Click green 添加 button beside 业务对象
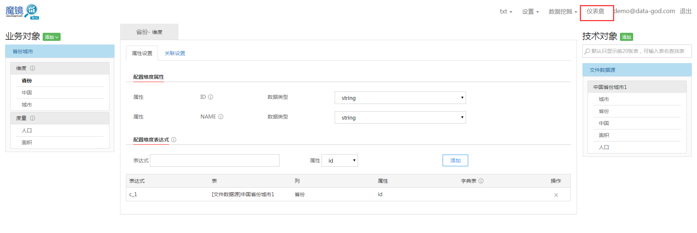The height and width of the screenshot is (233, 697). (51, 37)
